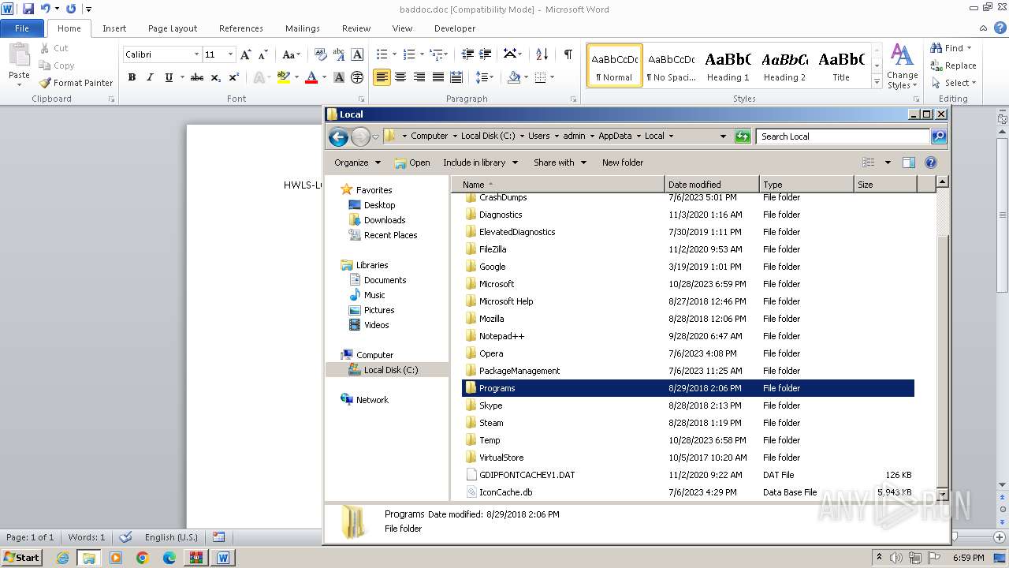
Task: Toggle Underline formatting in Word
Action: pyautogui.click(x=169, y=77)
